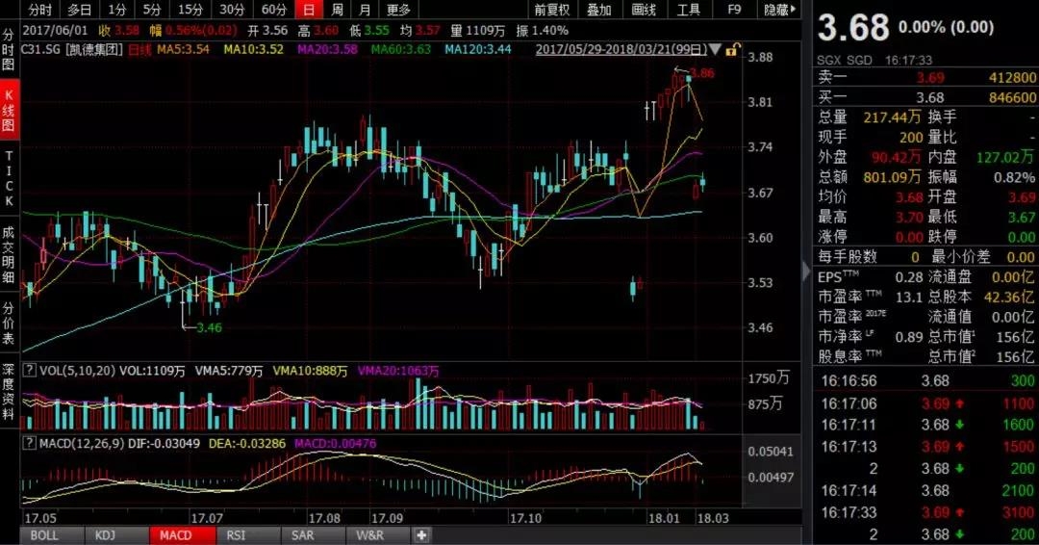Click the F9 button in toolbar
Viewport: 1039px width, 545px height.
[734, 10]
